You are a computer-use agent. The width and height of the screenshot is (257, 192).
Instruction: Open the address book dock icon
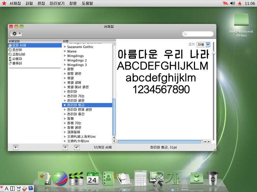(109, 179)
